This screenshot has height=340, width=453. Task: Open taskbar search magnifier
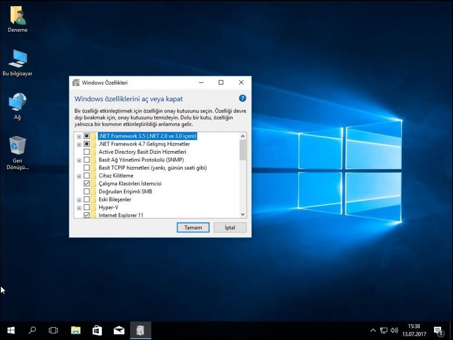point(32,330)
